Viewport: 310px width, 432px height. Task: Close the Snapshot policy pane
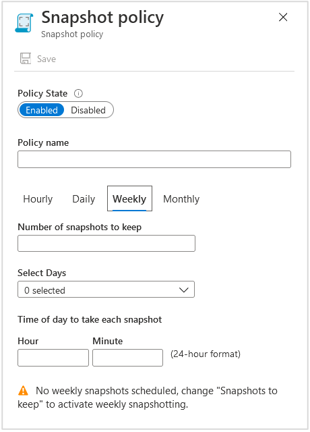coord(283,17)
